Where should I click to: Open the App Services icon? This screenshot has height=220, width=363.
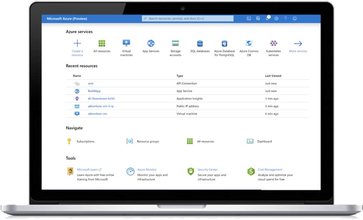[x=151, y=43]
